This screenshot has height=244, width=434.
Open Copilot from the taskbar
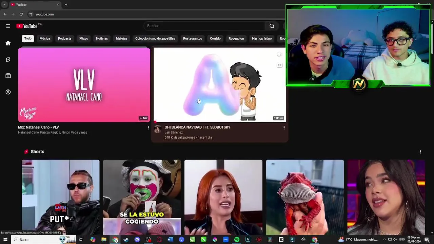point(93,240)
